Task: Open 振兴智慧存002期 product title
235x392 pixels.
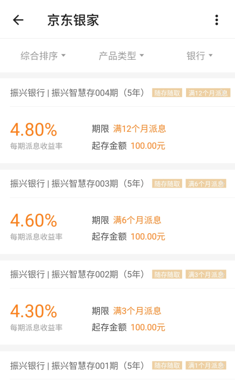Action: click(77, 274)
